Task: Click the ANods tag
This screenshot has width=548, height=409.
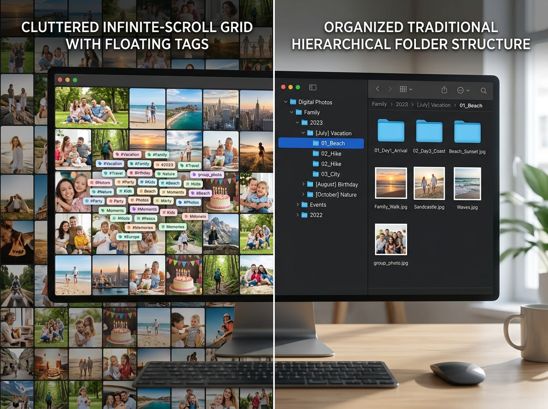Action: [121, 219]
